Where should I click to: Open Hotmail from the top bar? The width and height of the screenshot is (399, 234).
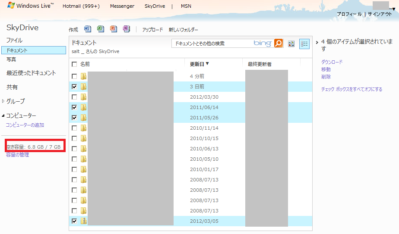point(81,6)
